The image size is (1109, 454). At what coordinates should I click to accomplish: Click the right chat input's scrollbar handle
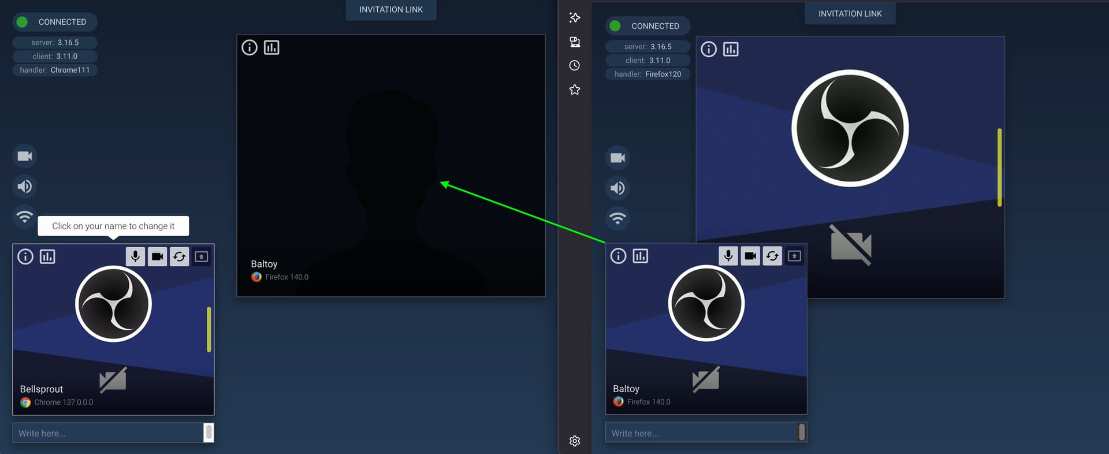click(x=802, y=432)
